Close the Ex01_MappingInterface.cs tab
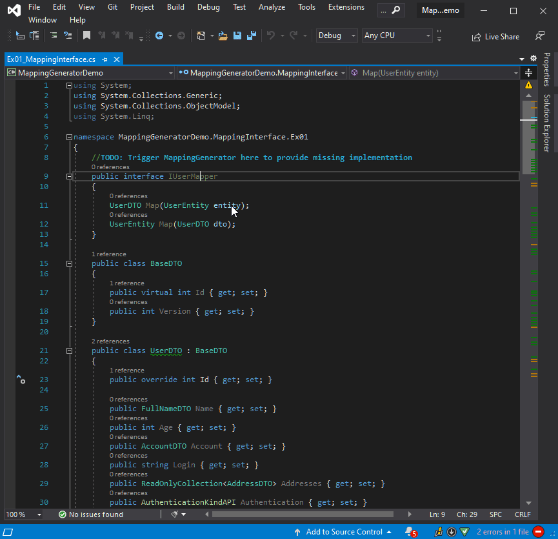Image resolution: width=558 pixels, height=539 pixels. pos(117,59)
